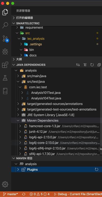
Task: Select log4j-core-2.13.0.jar dependency
Action: click(x=44, y=143)
